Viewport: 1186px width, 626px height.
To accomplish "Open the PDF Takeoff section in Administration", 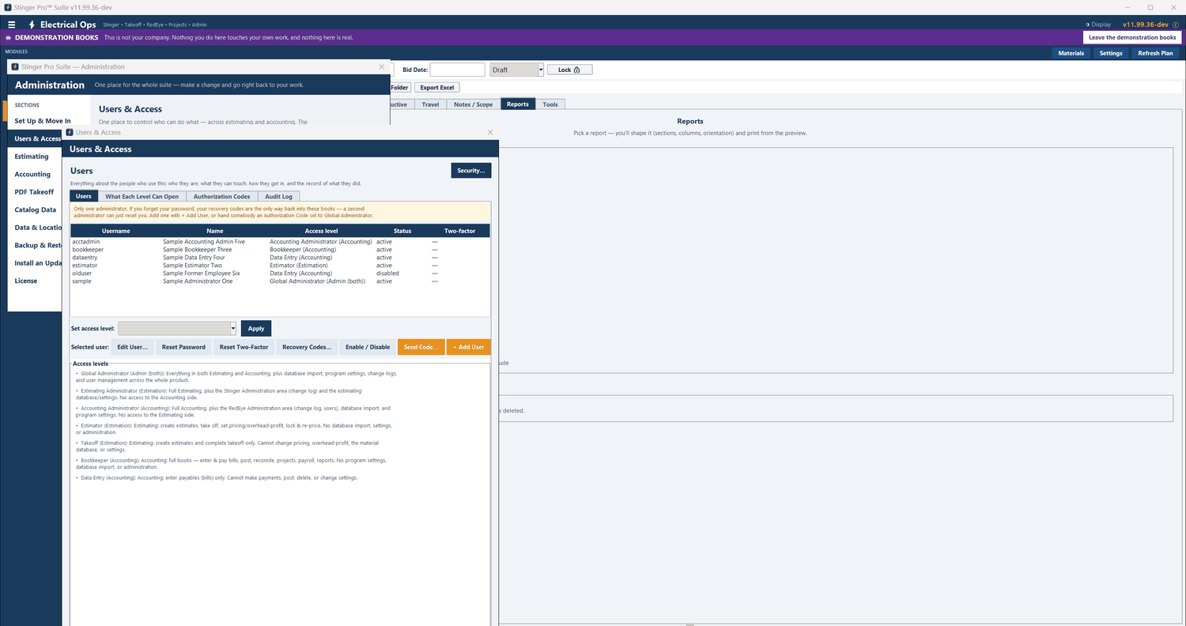I will (34, 192).
